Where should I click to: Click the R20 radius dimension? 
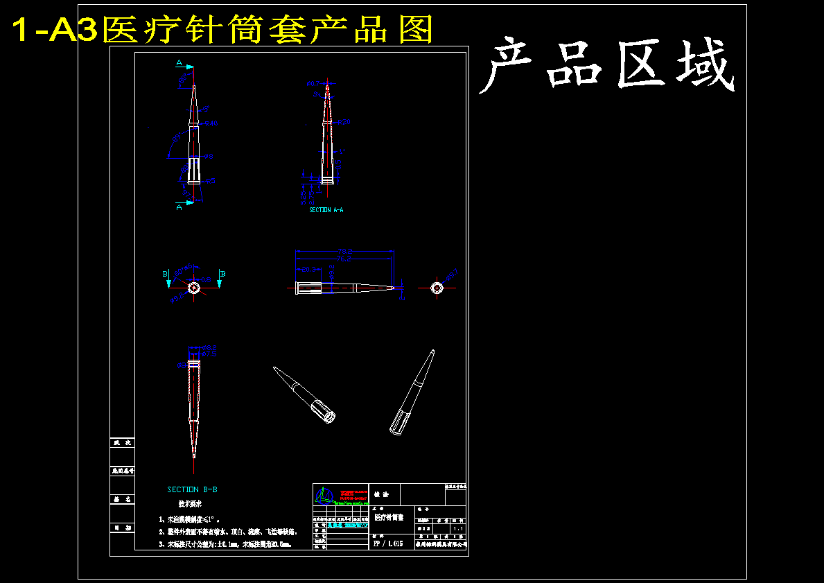[344, 122]
